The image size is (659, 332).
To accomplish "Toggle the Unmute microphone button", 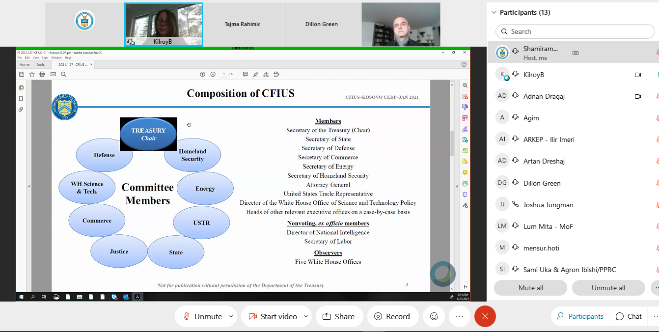I will tap(202, 317).
